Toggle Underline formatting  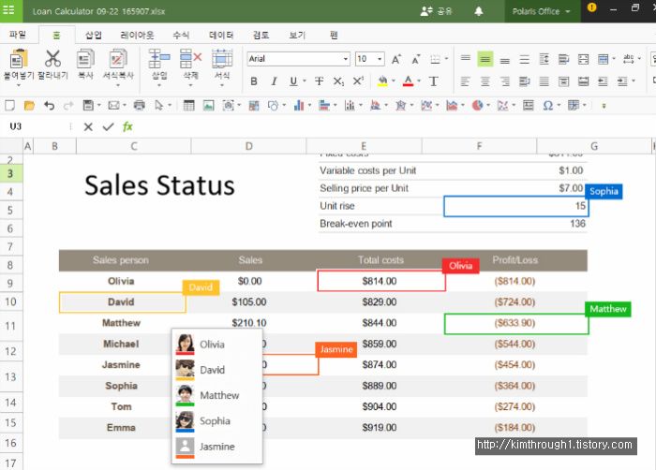[293, 81]
